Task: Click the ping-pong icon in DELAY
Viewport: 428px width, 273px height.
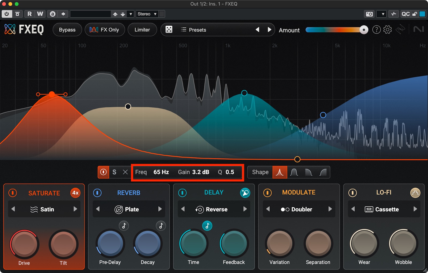Action: (x=245, y=193)
